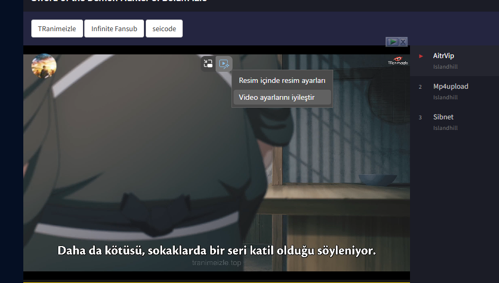Click the red play arrow beside AitrVip
Image resolution: width=499 pixels, height=283 pixels.
421,56
